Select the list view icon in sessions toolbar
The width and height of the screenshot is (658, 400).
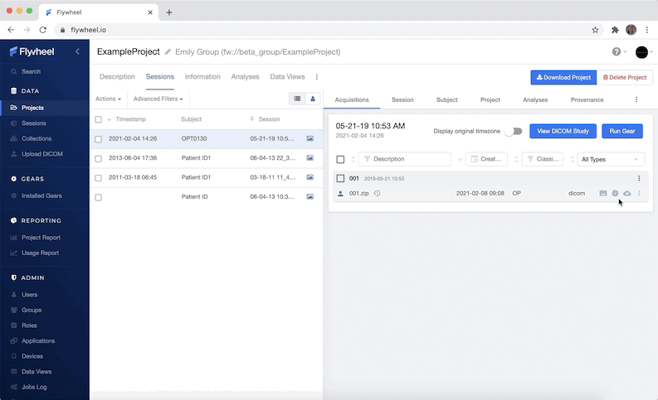tap(297, 99)
